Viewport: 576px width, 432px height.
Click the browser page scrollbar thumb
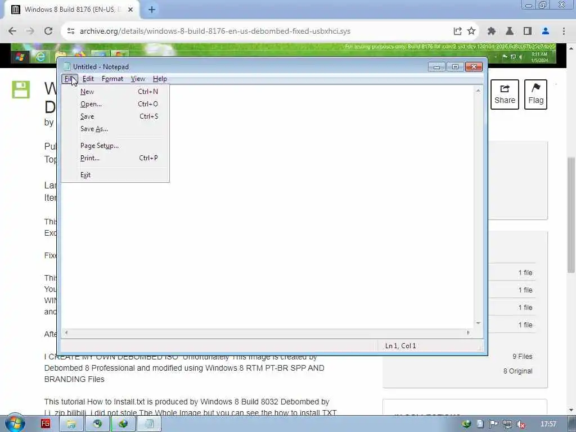[x=571, y=215]
